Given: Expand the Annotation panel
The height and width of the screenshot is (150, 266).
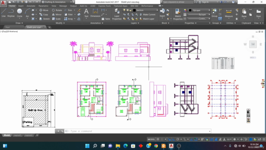Looking at the screenshot, I should [97, 23].
